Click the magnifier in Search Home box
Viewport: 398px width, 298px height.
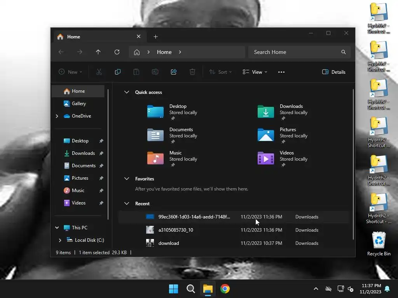coord(344,52)
